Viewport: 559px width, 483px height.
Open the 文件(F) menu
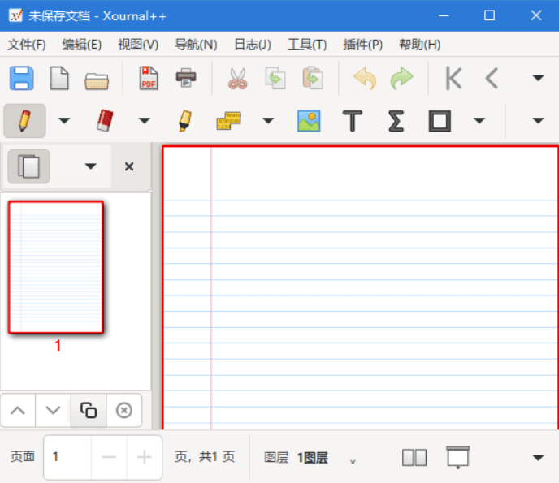tap(27, 45)
